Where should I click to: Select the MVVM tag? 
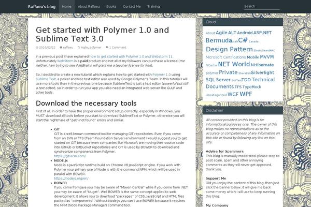tap(267, 57)
